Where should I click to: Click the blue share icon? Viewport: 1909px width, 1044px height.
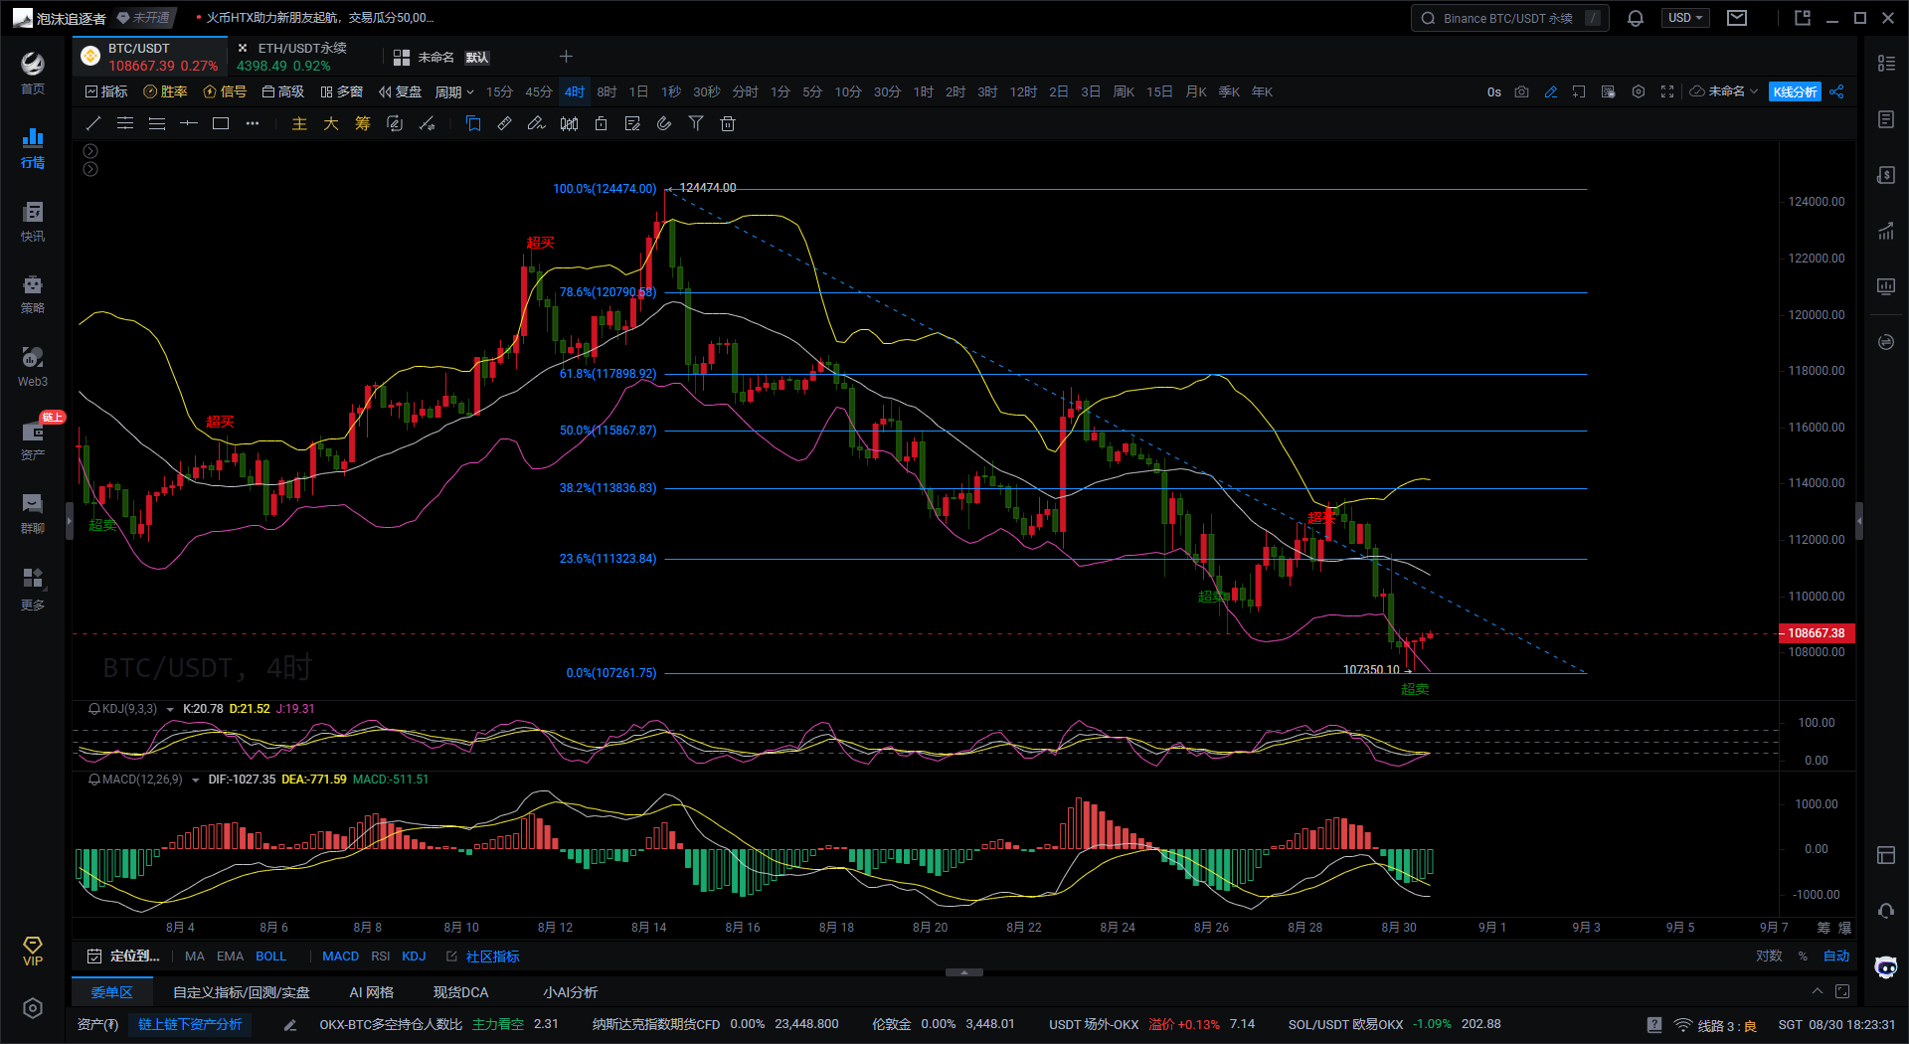1836,91
